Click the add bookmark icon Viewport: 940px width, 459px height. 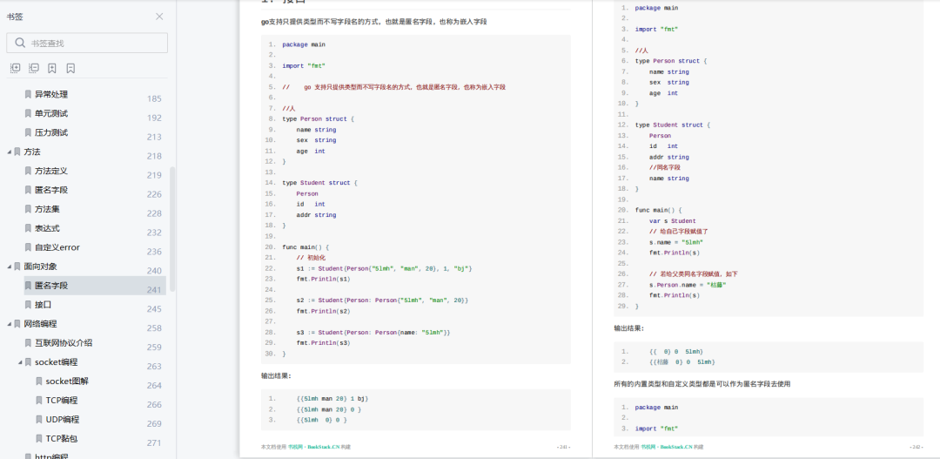(52, 68)
